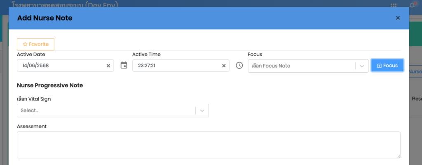The width and height of the screenshot is (422, 165).
Task: Click the clock icon beside Active Time
Action: point(239,65)
